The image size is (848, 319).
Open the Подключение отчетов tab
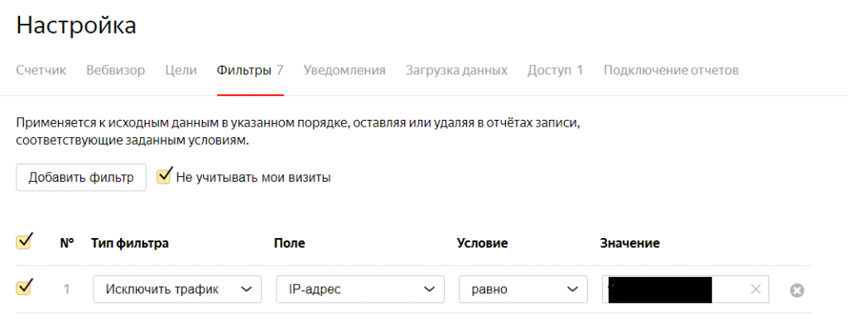click(x=671, y=70)
